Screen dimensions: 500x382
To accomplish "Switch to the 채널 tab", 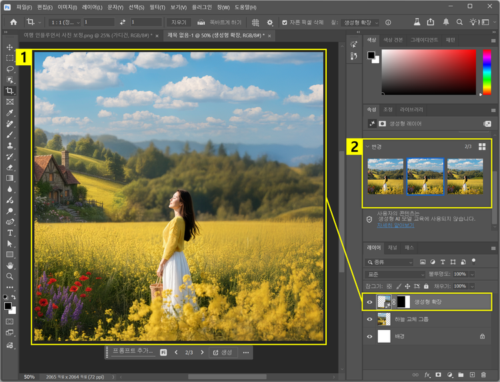I will (x=393, y=247).
